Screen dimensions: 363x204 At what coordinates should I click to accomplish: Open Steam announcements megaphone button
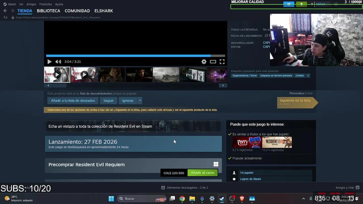tap(289, 4)
